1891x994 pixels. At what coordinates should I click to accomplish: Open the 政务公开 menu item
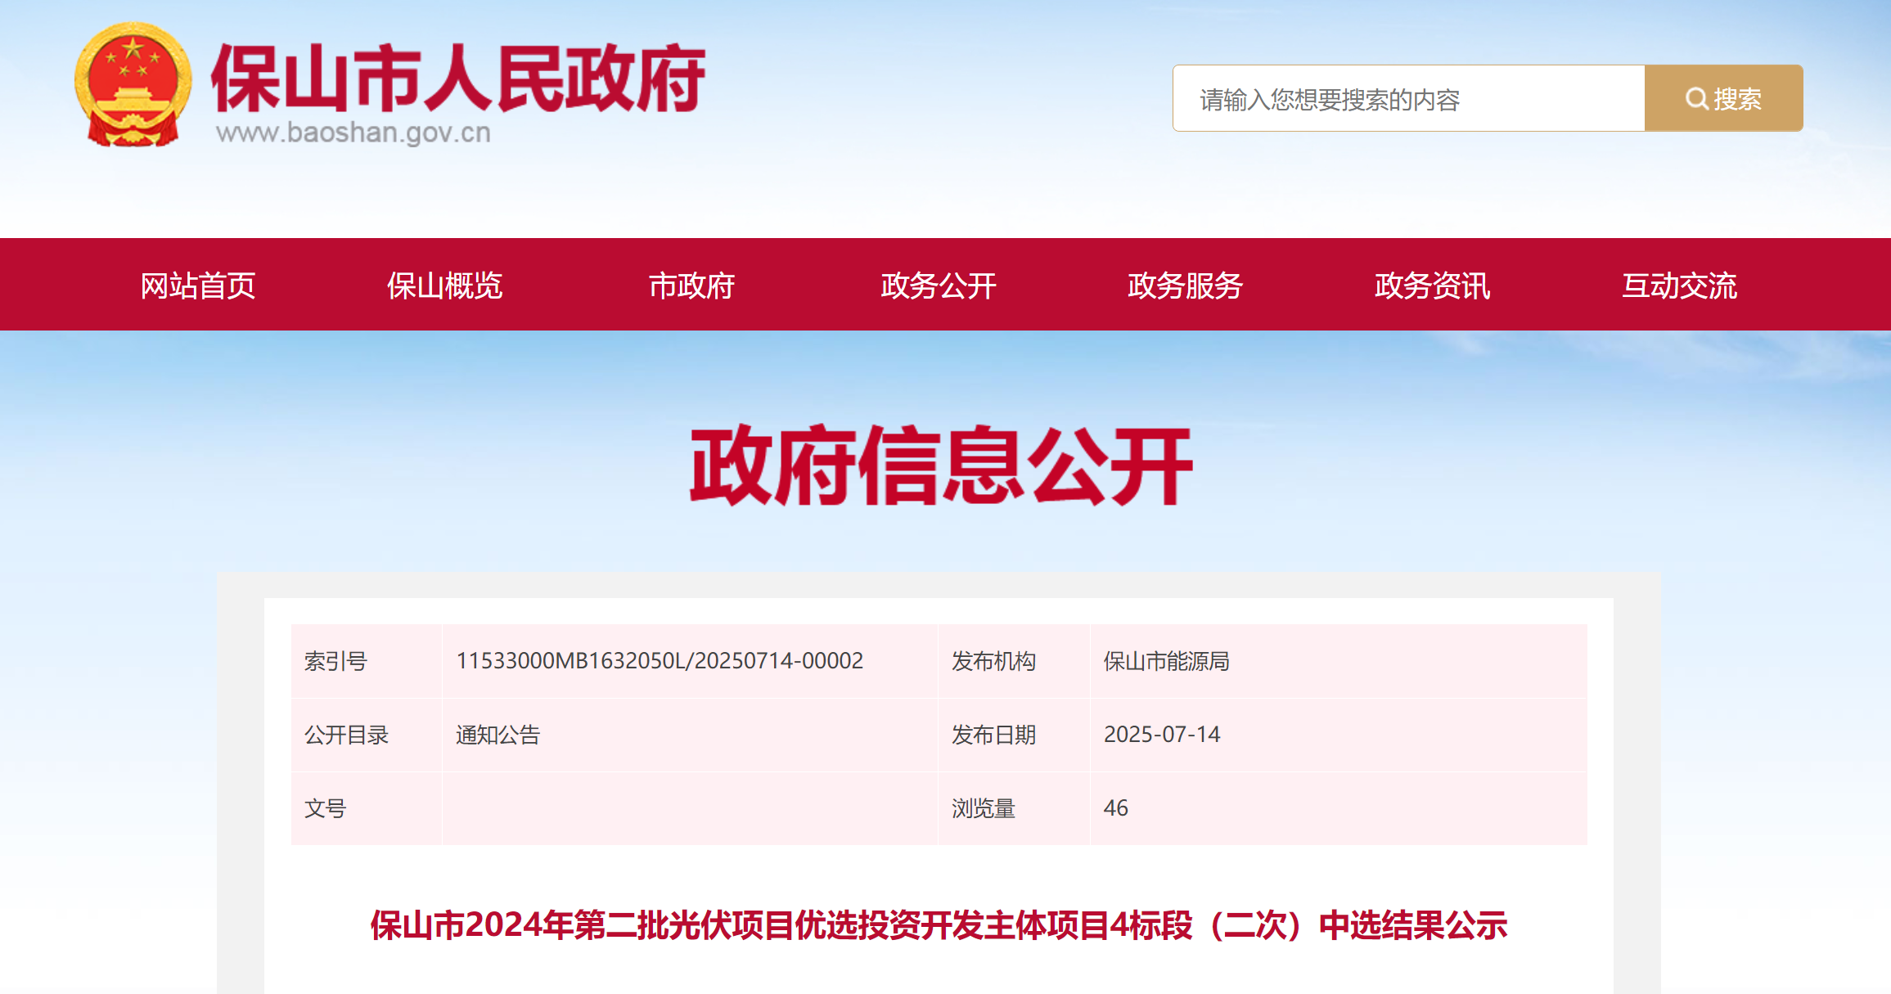[939, 286]
